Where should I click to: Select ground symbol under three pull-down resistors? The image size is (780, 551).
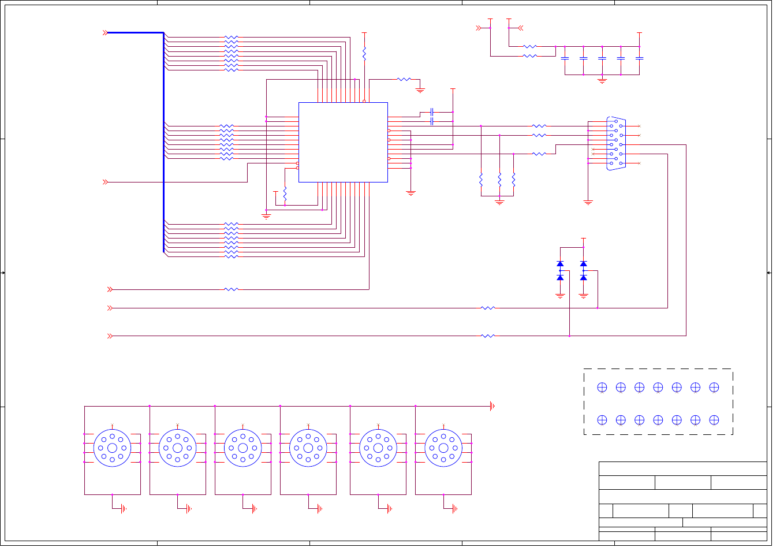pos(499,202)
